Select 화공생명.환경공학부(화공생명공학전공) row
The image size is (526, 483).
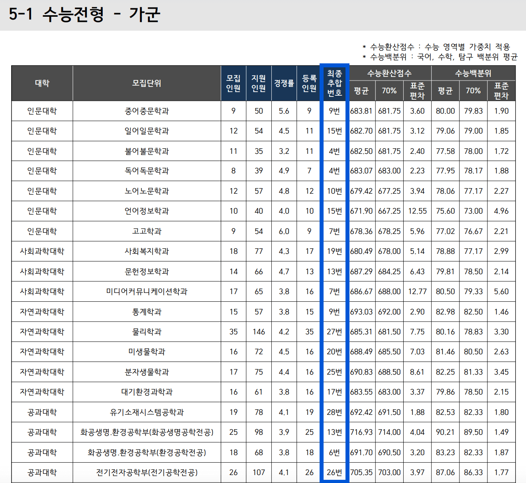coord(147,432)
